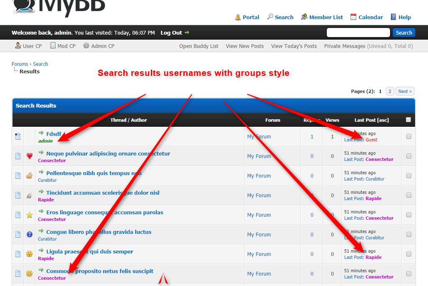Screen dimensions: 428x286
Task: Open thread Tincidunt accumsan scelerisque dolor nisl
Action: tap(103, 193)
